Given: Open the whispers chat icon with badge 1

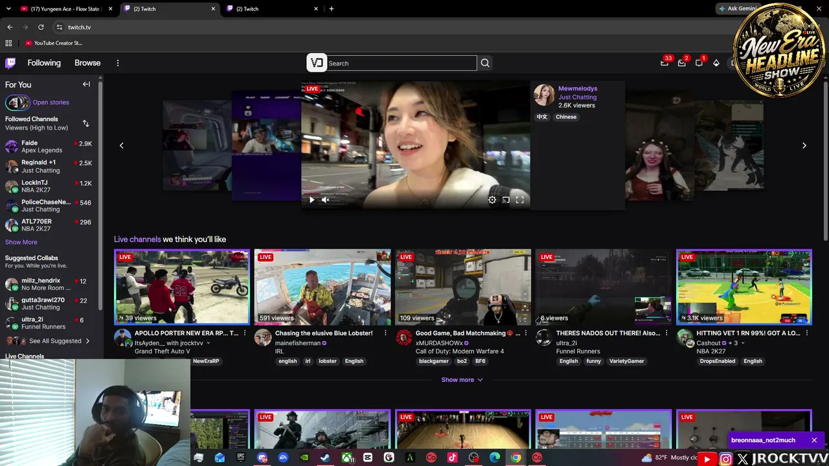Looking at the screenshot, I should [x=699, y=63].
